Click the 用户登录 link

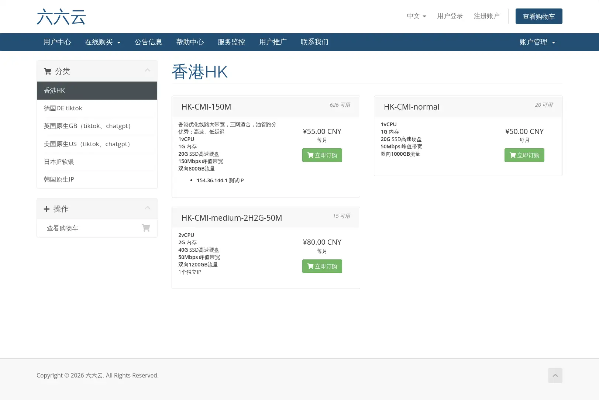pyautogui.click(x=450, y=16)
